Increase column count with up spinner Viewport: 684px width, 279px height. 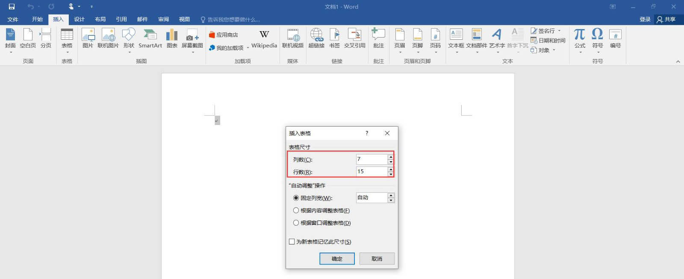click(391, 157)
